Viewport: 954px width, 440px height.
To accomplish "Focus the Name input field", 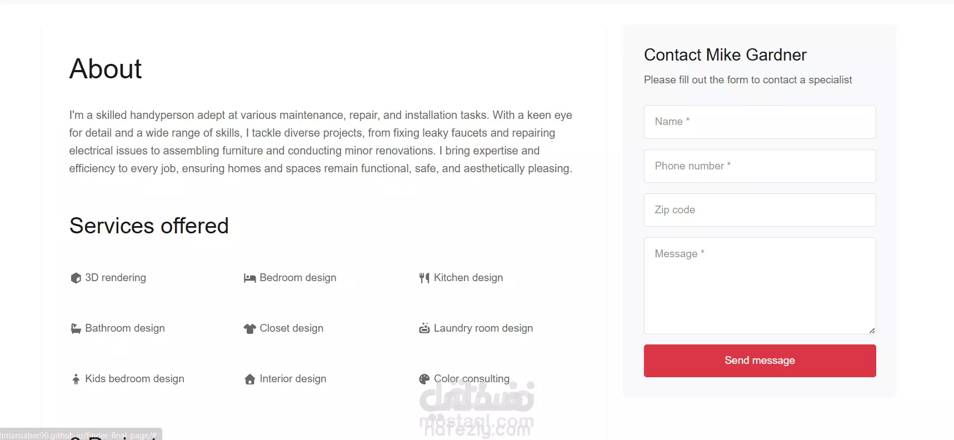I will 760,122.
